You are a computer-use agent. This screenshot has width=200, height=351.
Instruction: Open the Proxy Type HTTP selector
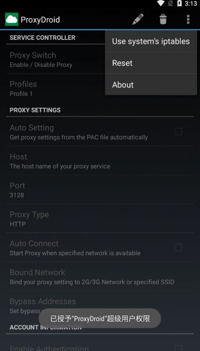tap(100, 218)
